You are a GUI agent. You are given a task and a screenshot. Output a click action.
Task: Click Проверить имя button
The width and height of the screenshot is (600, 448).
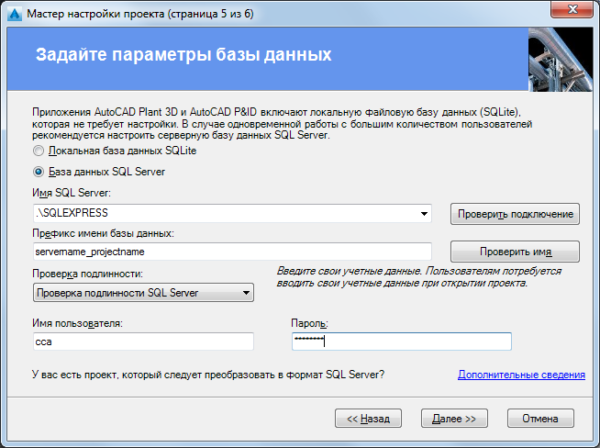coord(515,252)
